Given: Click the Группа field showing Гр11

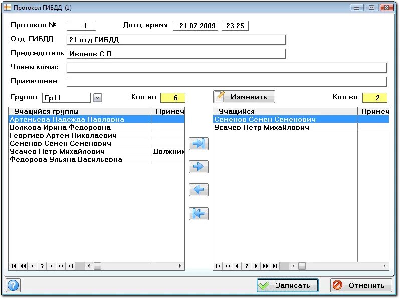Looking at the screenshot, I should tap(66, 98).
